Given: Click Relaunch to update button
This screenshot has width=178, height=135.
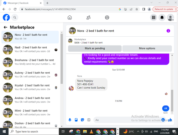Looking at the screenshot, I should [x=164, y=9].
